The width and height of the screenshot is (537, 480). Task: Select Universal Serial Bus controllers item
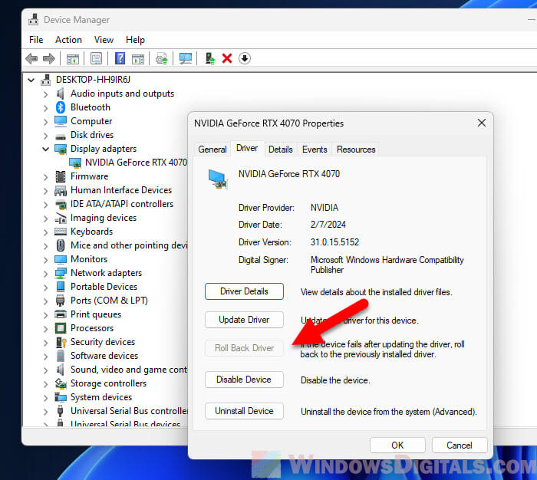pos(129,411)
